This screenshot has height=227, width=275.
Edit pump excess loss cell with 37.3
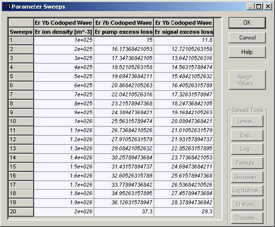pyautogui.click(x=124, y=212)
